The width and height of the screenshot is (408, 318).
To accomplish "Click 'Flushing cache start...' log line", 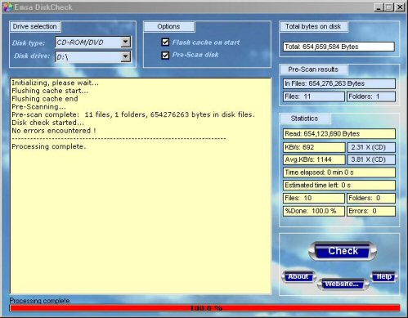I will point(50,91).
